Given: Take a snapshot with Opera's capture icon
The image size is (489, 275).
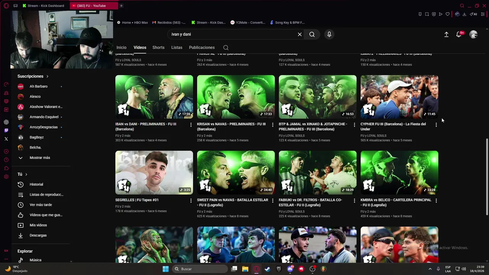Looking at the screenshot, I should pyautogui.click(x=427, y=14).
